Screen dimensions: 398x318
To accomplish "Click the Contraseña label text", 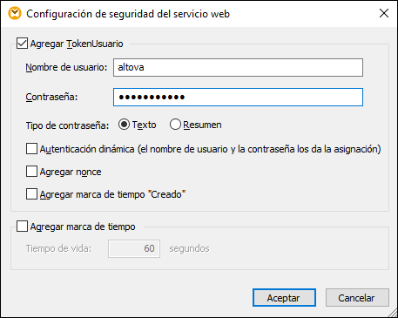I will pos(51,97).
